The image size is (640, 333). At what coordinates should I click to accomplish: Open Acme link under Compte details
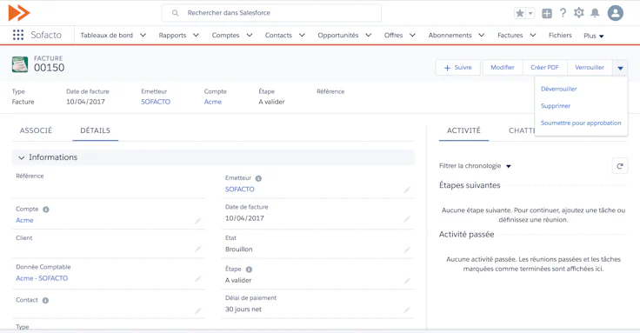click(24, 220)
